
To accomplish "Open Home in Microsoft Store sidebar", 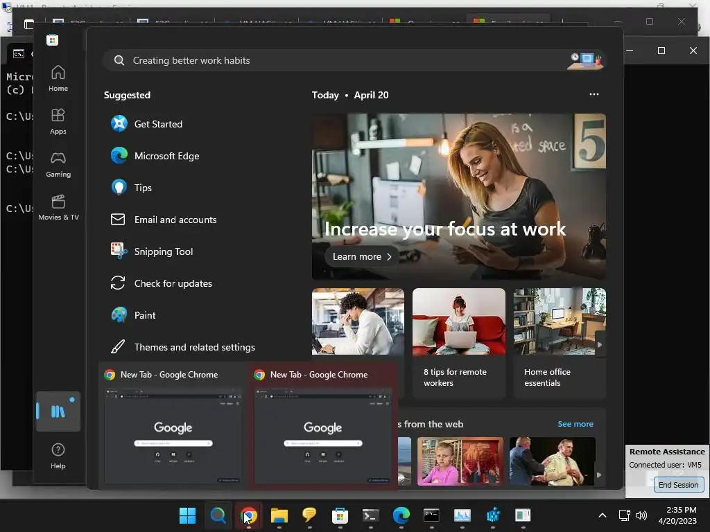I will click(58, 78).
